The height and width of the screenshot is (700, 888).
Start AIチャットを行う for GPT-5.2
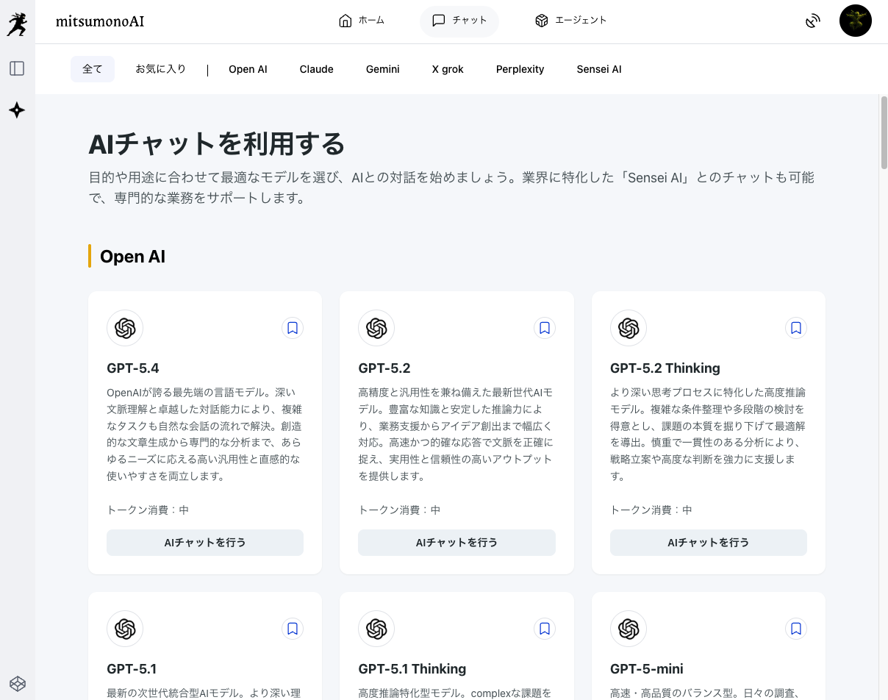coord(456,543)
